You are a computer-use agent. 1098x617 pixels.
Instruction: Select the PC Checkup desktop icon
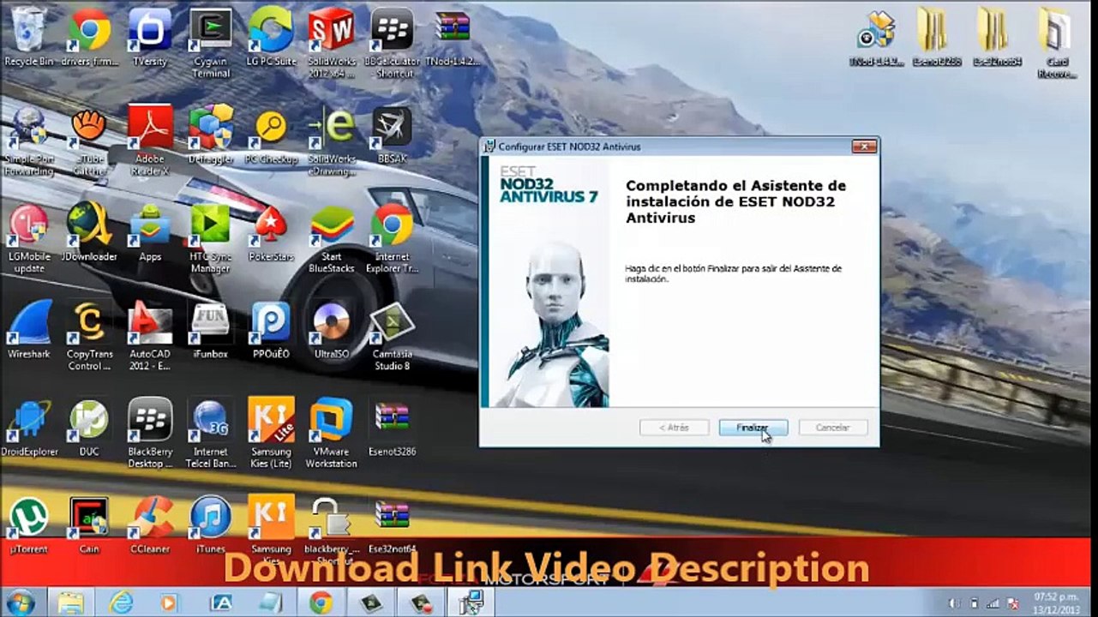point(271,136)
